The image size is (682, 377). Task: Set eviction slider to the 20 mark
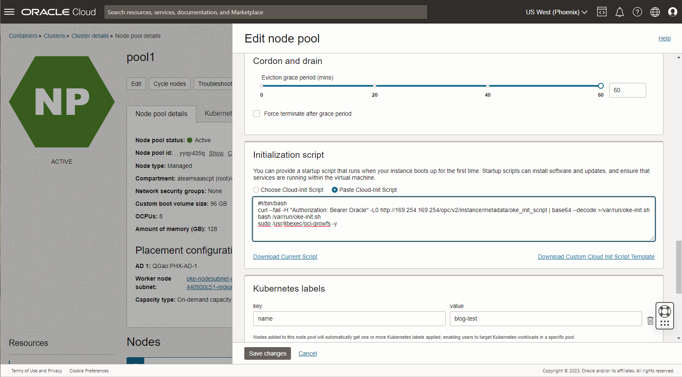click(375, 86)
